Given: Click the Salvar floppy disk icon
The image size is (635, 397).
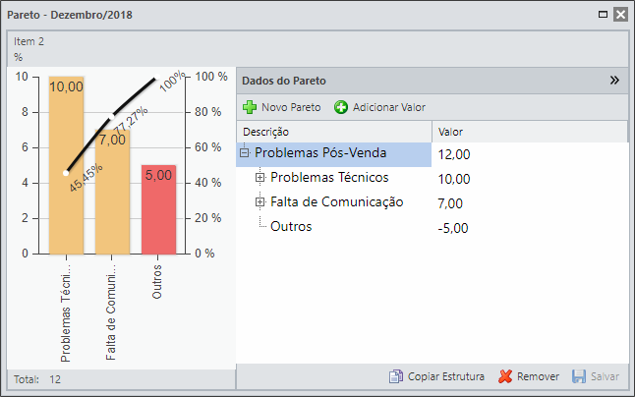Looking at the screenshot, I should tap(579, 376).
